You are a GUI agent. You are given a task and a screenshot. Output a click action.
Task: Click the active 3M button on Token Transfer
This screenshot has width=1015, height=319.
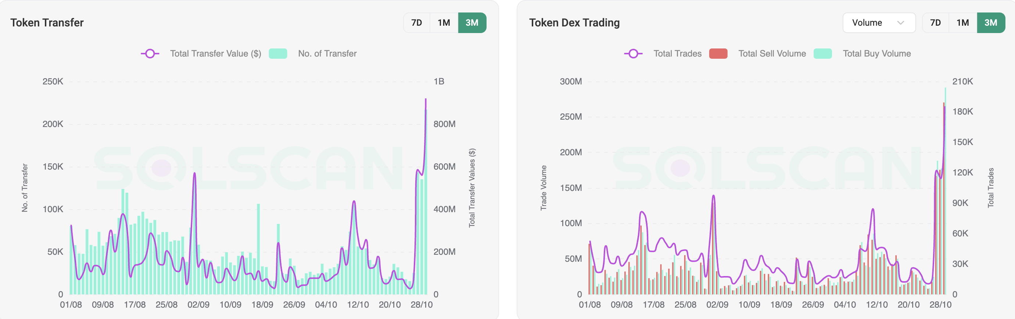tap(472, 22)
